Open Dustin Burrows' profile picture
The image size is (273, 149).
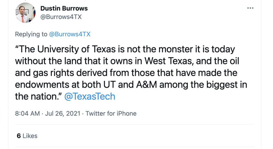pos(25,13)
